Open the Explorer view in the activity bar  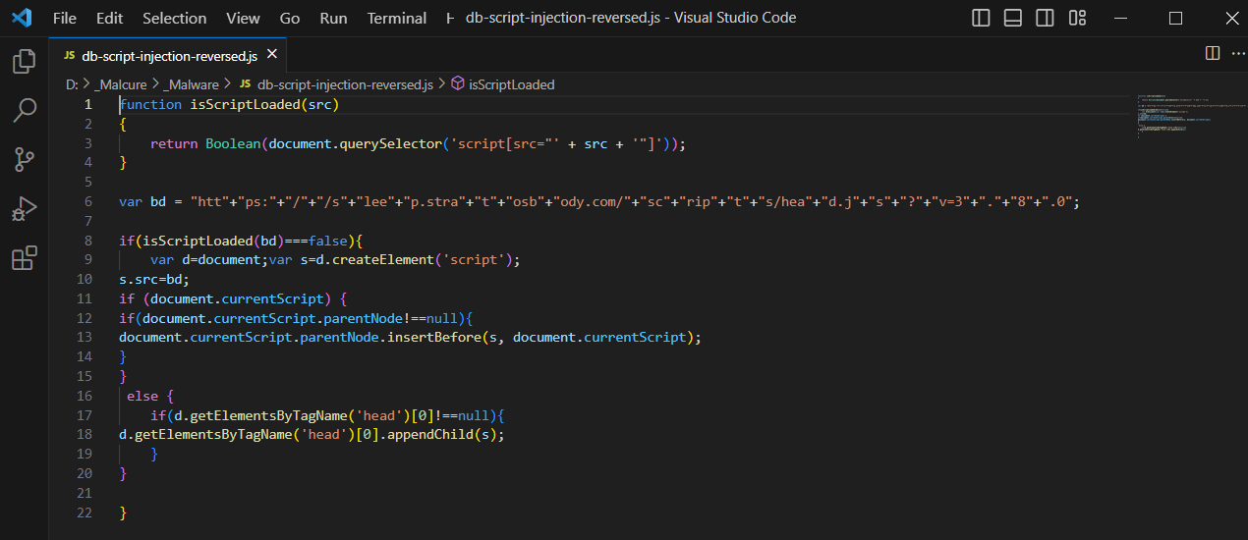(x=24, y=63)
